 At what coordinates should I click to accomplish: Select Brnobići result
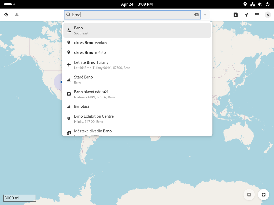pos(137,107)
